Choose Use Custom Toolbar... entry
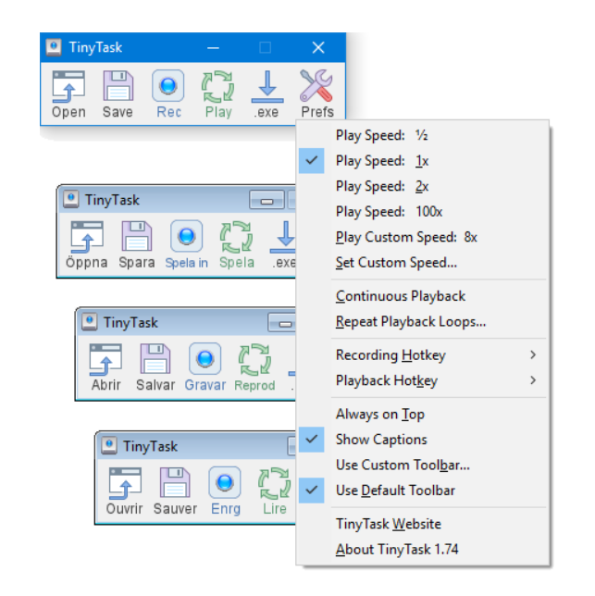 click(423, 465)
